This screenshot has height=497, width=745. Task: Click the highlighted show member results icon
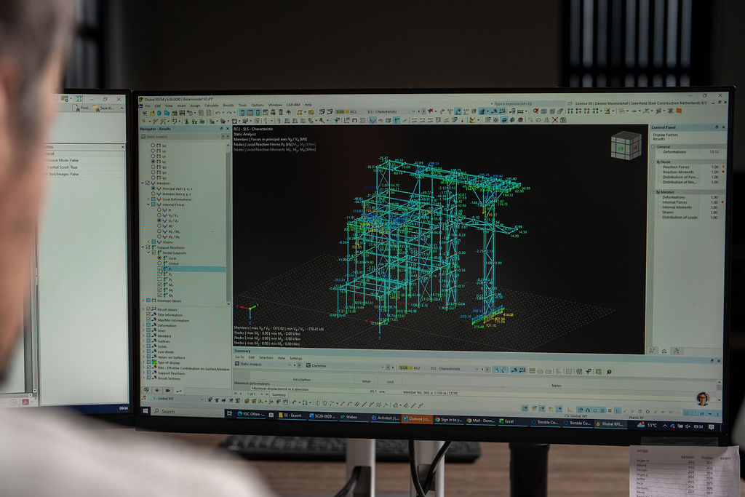tap(372, 120)
